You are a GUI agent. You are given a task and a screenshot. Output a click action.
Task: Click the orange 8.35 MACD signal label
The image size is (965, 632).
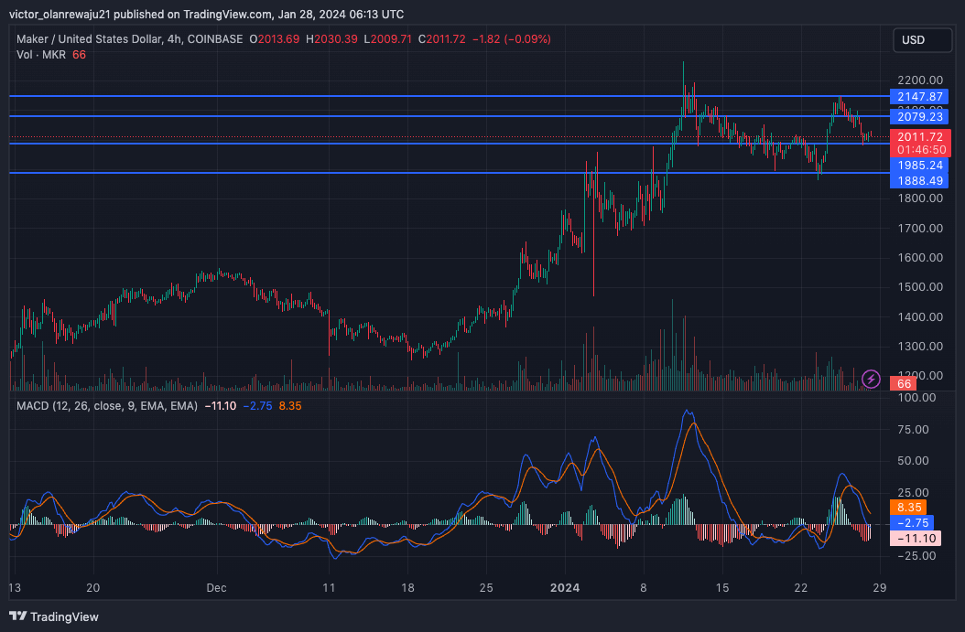pos(908,507)
